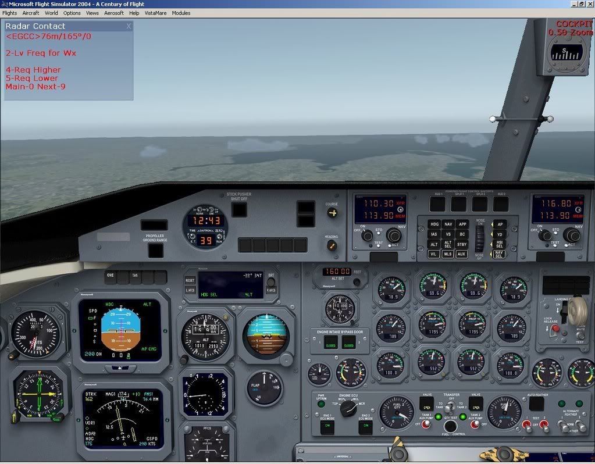Open the VistaMare menu
The height and width of the screenshot is (464, 595).
155,13
